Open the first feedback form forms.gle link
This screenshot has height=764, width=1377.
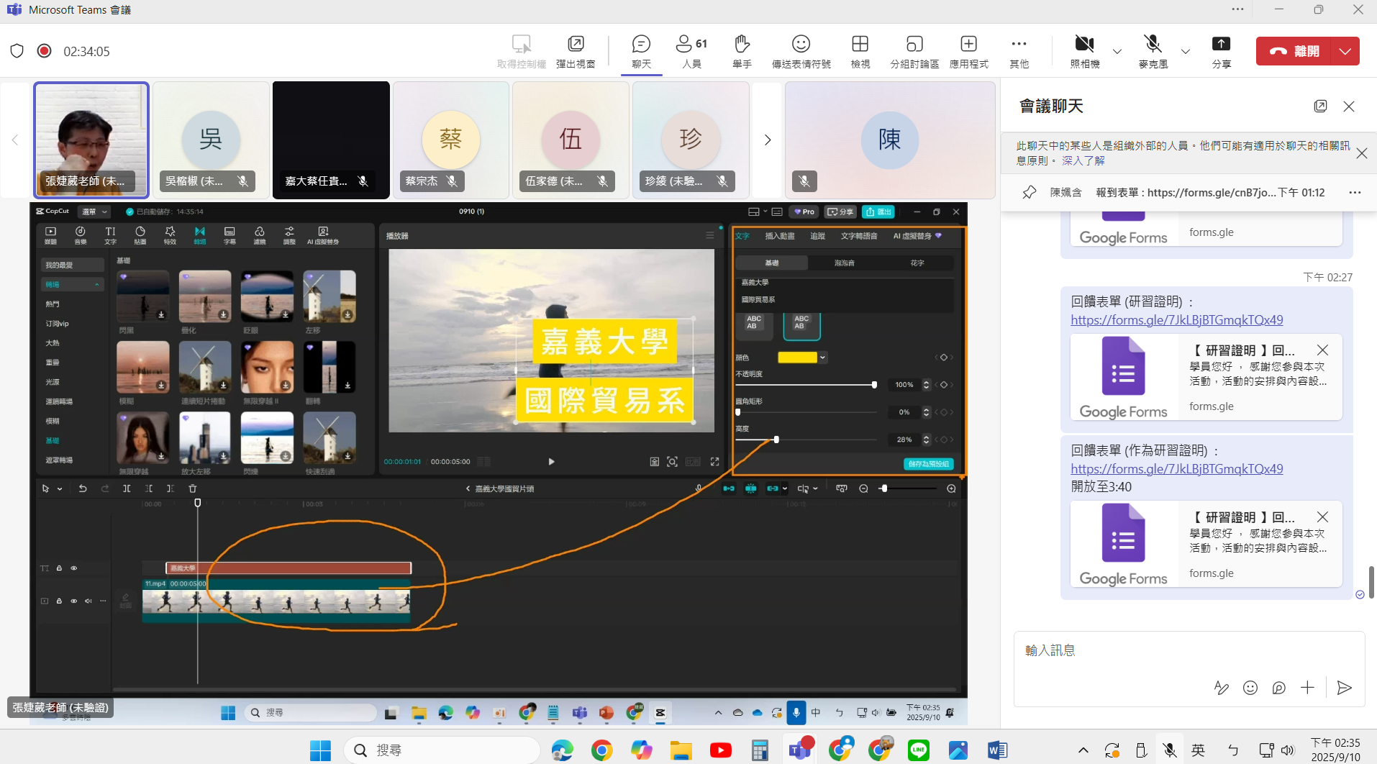coord(1176,320)
